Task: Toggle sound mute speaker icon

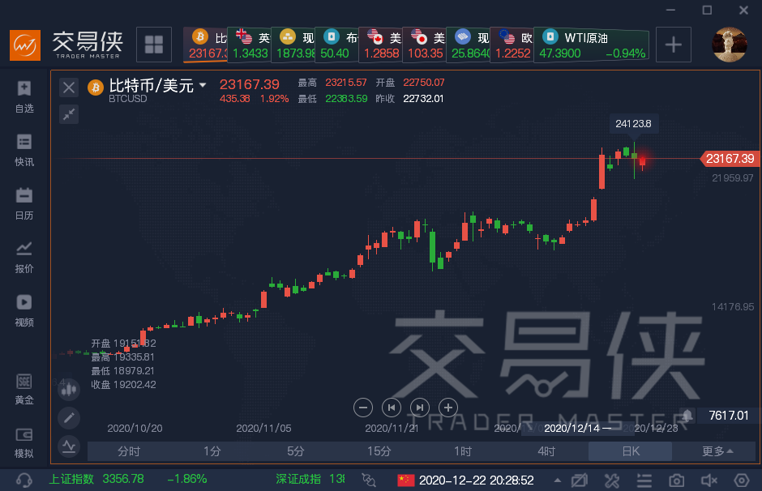Action: pos(709,480)
